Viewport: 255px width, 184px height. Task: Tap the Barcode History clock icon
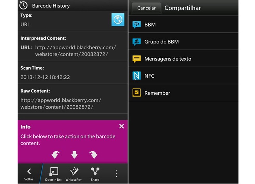tap(23, 5)
